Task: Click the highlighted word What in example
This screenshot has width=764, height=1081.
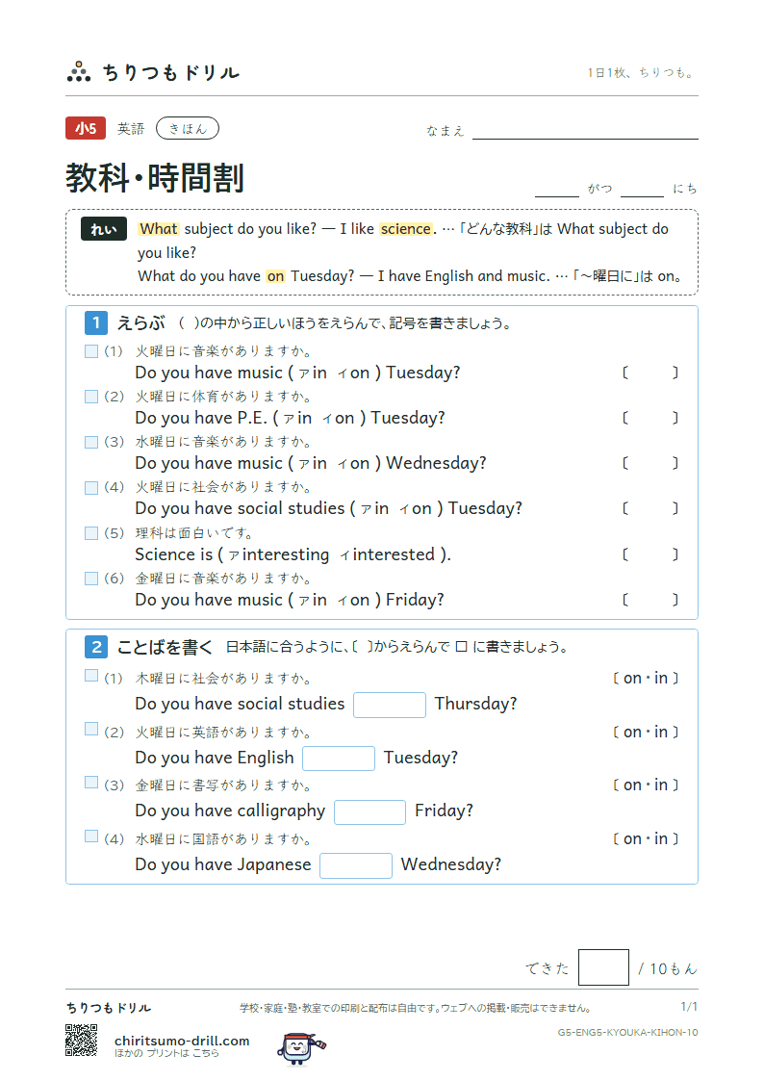Action: tap(159, 229)
